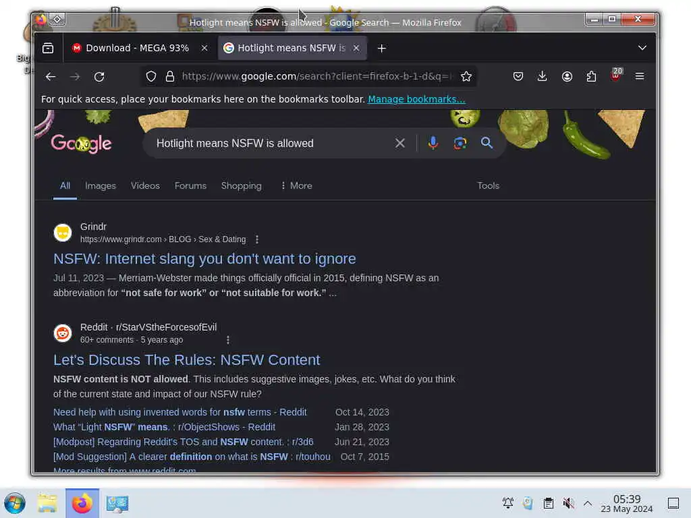This screenshot has height=518, width=691.
Task: Click the Firefox taskbar icon
Action: coord(82,503)
